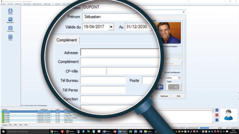Expand the 'Valide du' date picker arrow
This screenshot has width=239, height=134.
111,27
